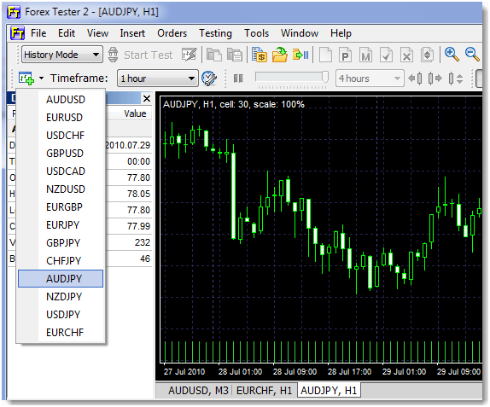
Task: Click the Value column header
Action: [x=135, y=113]
